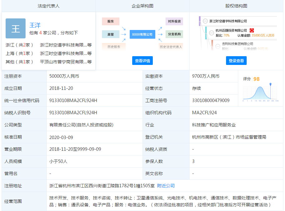Select paid-in capital value 9700万人民币
This screenshot has height=211, width=285.
tap(205, 76)
